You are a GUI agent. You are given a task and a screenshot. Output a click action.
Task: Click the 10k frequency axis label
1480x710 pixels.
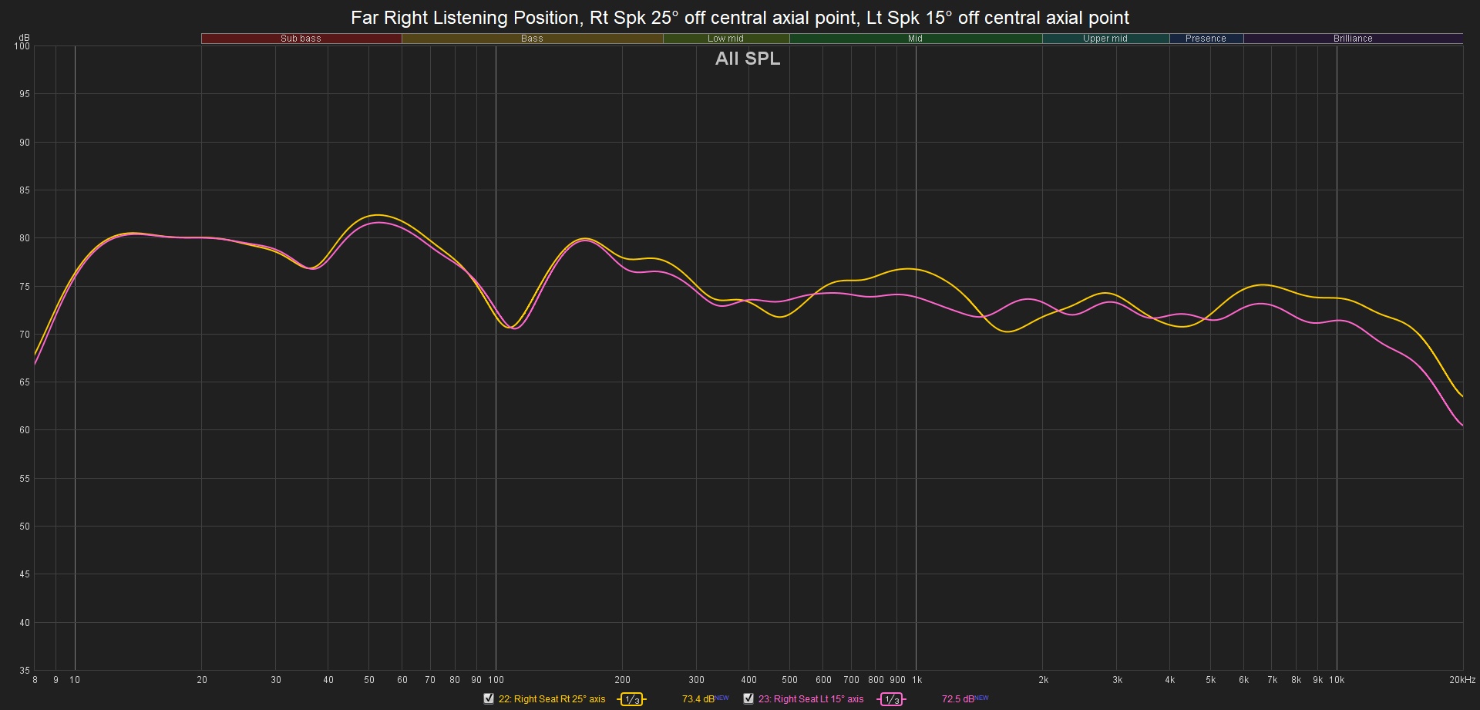1337,680
